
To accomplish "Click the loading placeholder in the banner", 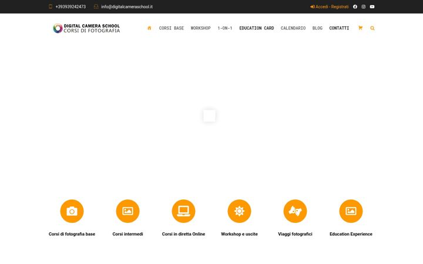I will pos(209,116).
